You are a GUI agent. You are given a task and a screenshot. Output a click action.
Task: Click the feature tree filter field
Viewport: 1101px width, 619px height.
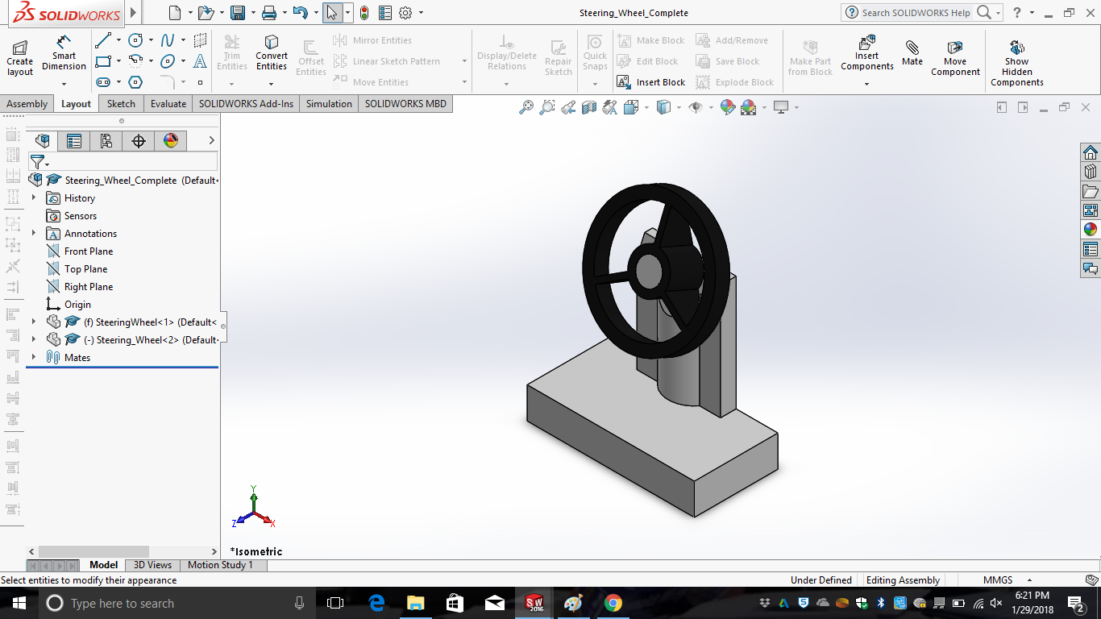tap(123, 163)
